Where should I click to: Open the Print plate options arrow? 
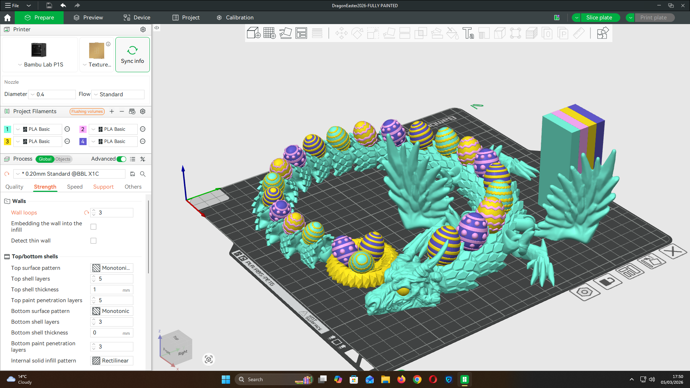630,18
